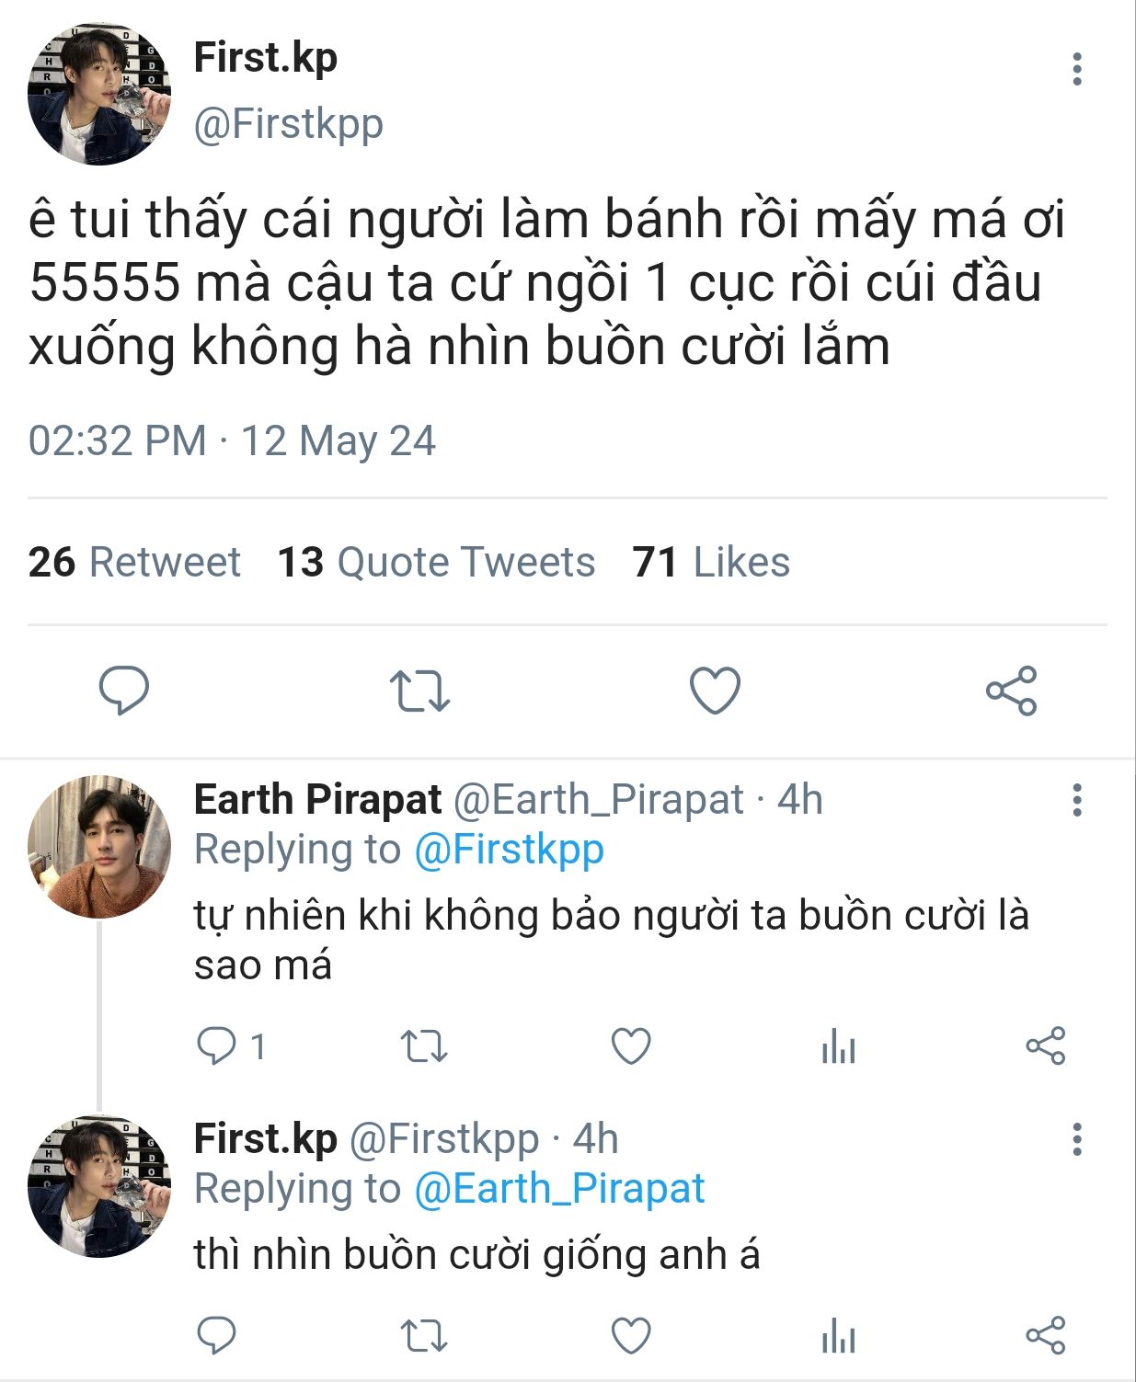The image size is (1136, 1382).
Task: View analytics for Earth Pirapat's reply
Action: click(x=838, y=1046)
